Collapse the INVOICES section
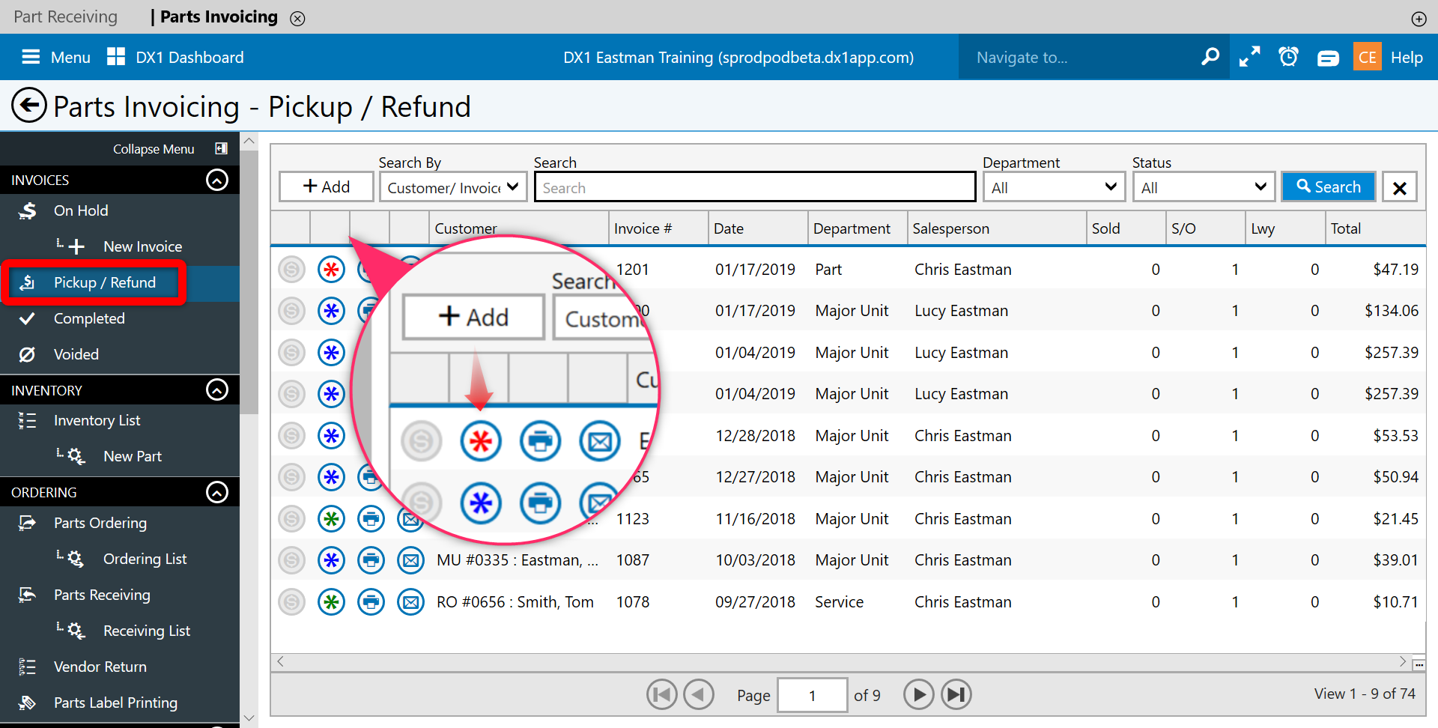Screen dimensions: 1438x728 pyautogui.click(x=217, y=180)
